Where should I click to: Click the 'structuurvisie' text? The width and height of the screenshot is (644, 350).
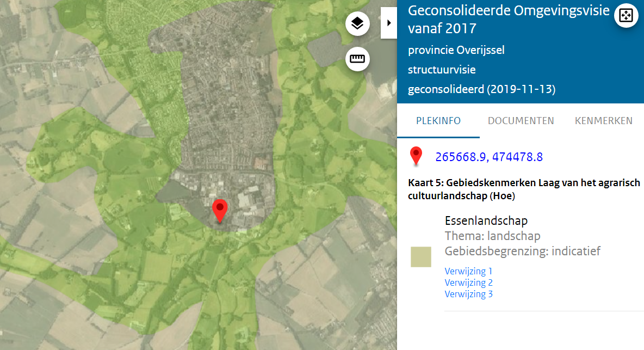pyautogui.click(x=442, y=70)
